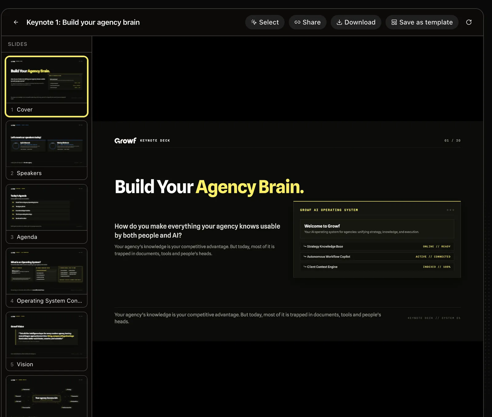Click the 'ACTIVE // CONNECTED' status label
Image resolution: width=492 pixels, height=417 pixels.
coord(433,256)
